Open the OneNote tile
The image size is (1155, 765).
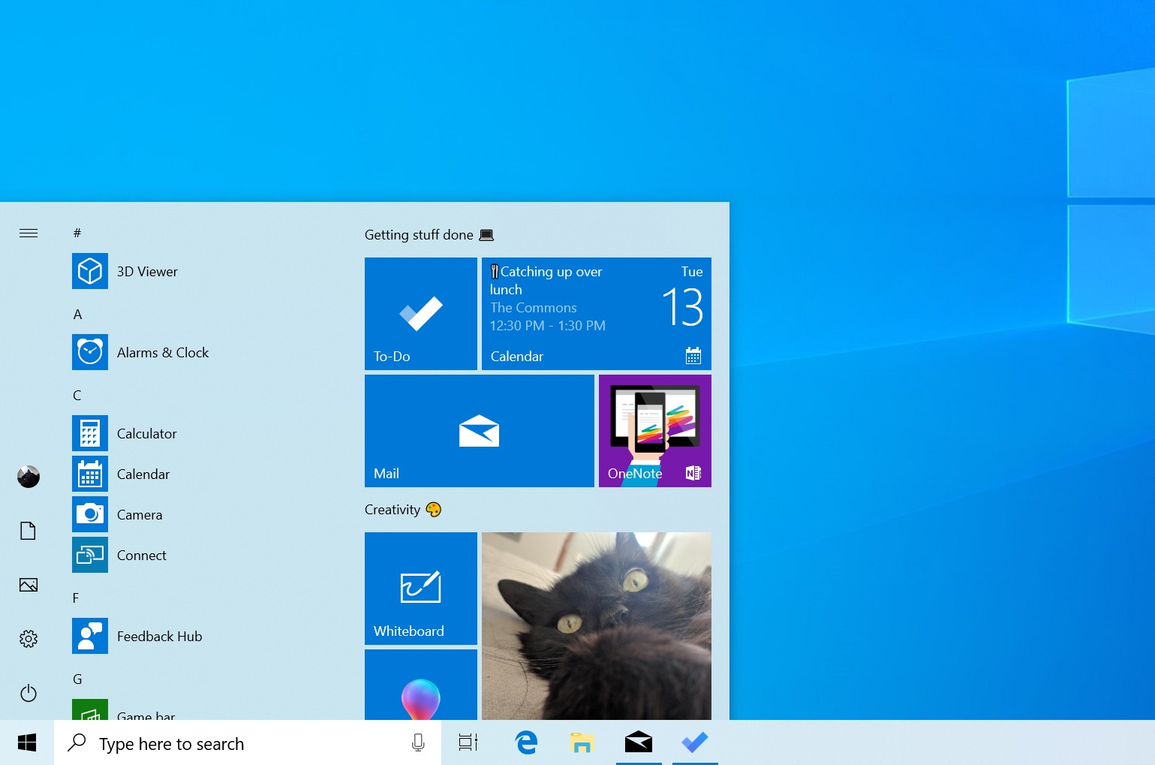click(x=654, y=431)
